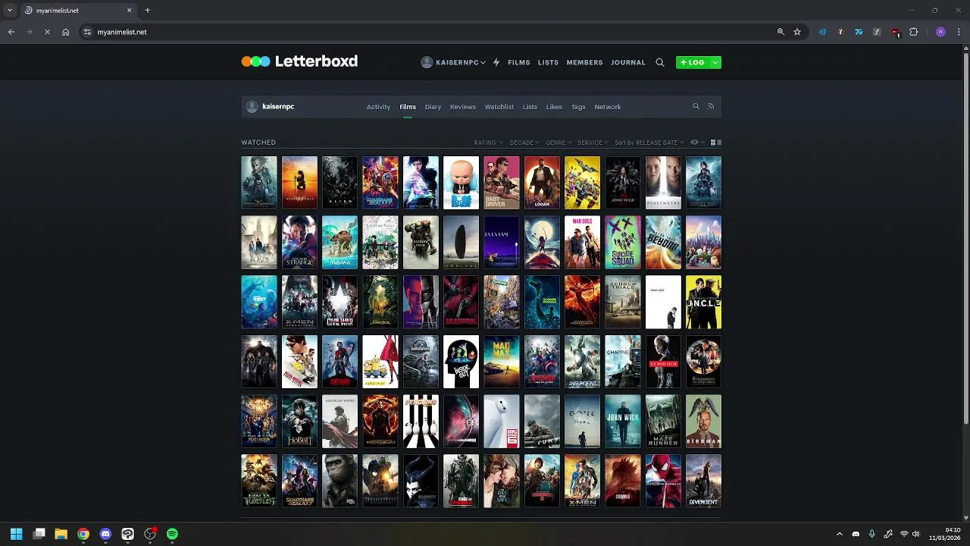Screen dimensions: 970x546
Task: Open a new browser tab
Action: (147, 11)
